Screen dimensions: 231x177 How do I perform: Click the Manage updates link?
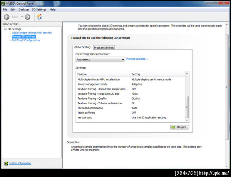click(137, 58)
